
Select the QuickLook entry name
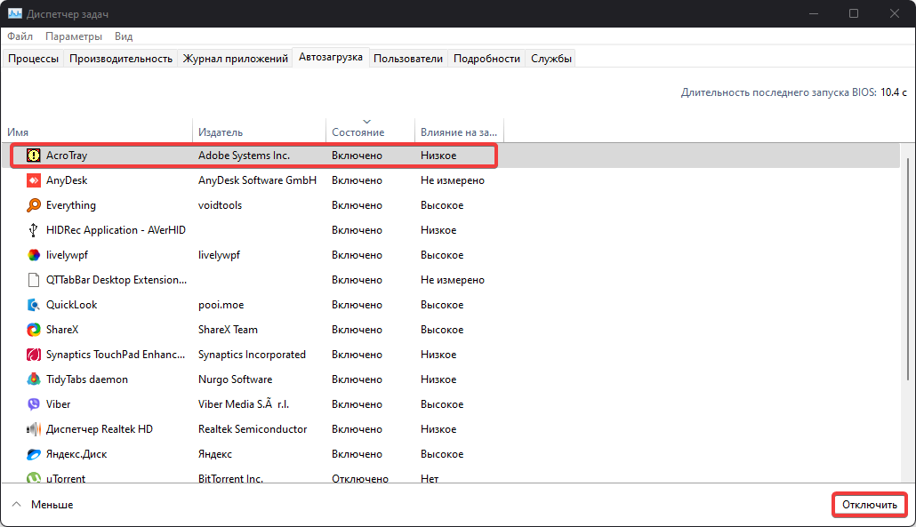pyautogui.click(x=72, y=305)
